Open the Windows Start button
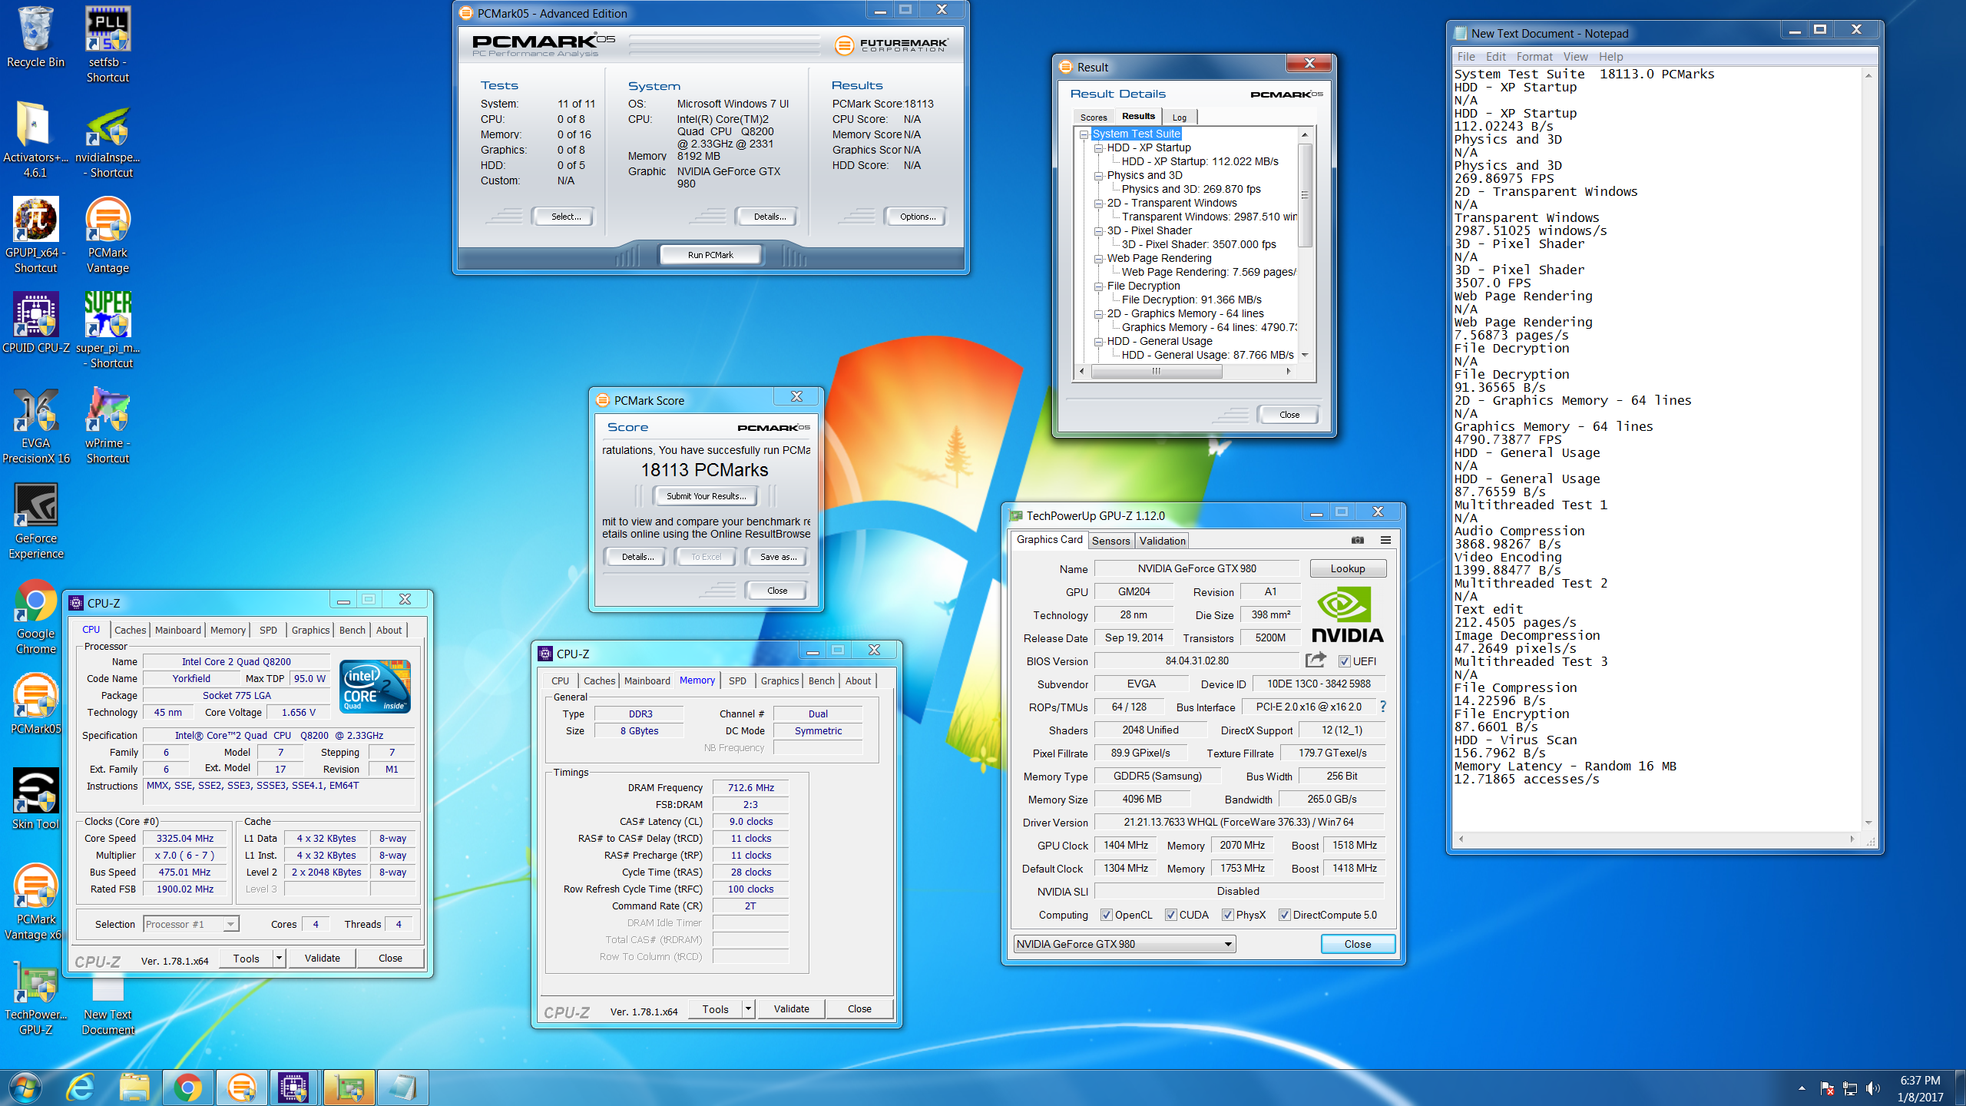Screen dimensions: 1966x1106 click(25, 1088)
